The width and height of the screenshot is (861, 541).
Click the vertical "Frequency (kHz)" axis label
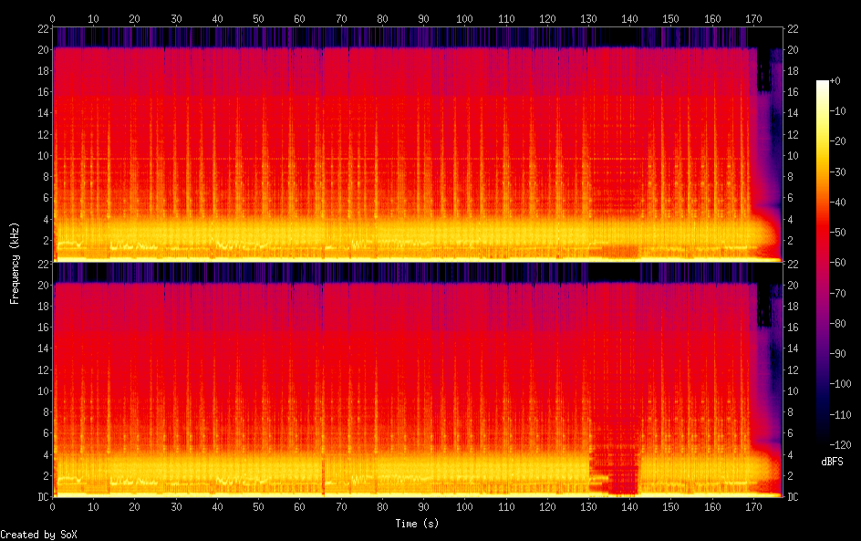(15, 263)
